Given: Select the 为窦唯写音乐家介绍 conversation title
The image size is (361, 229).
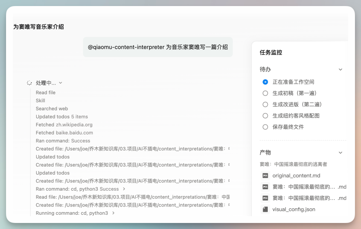Looking at the screenshot, I should click(x=38, y=27).
